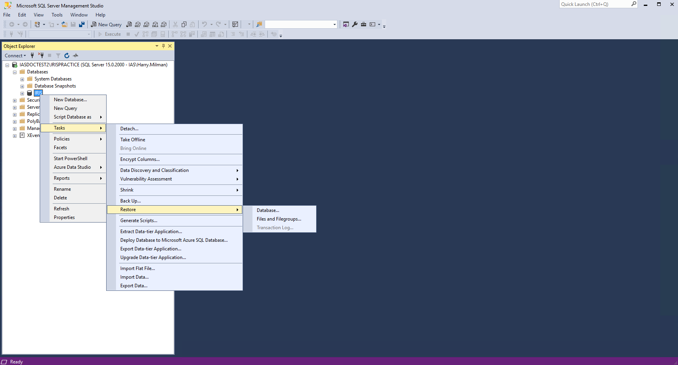Open Script Database as submenu
678x365 pixels.
coord(73,117)
